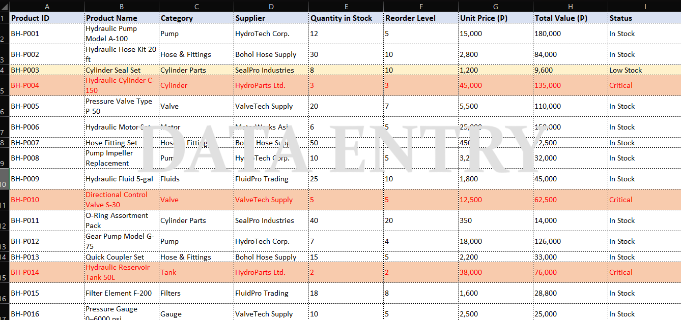Select the Hydraulic Pump Model A-100 cell
The image size is (681, 320).
click(x=122, y=34)
